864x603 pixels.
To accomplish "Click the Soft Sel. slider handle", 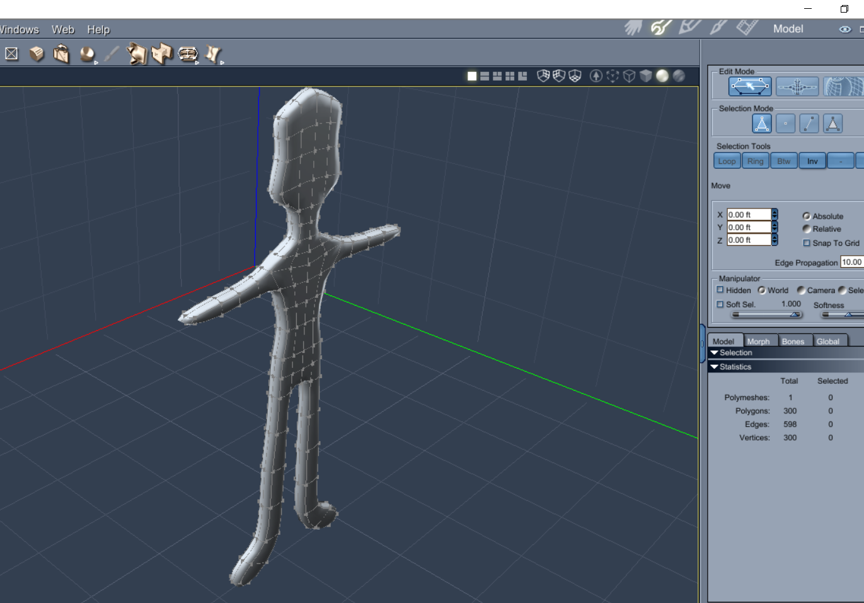I will point(795,314).
